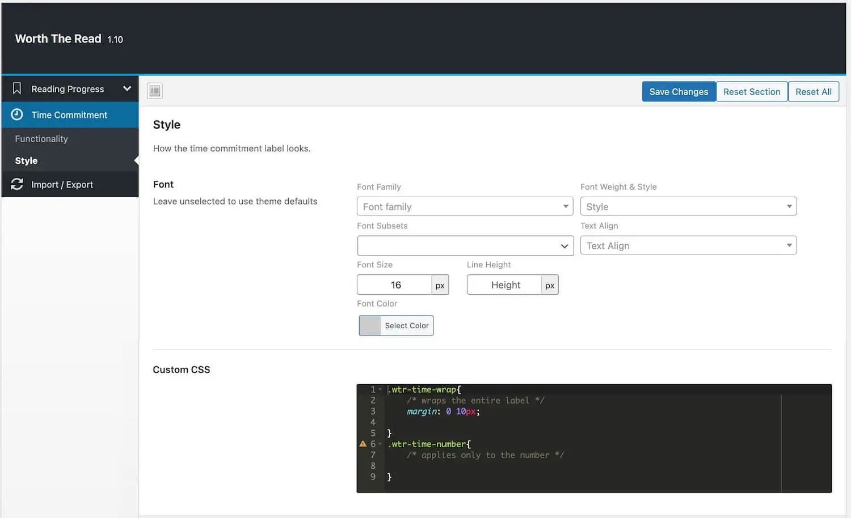This screenshot has height=518, width=851.
Task: Click the version number 1.10
Action: pos(115,40)
